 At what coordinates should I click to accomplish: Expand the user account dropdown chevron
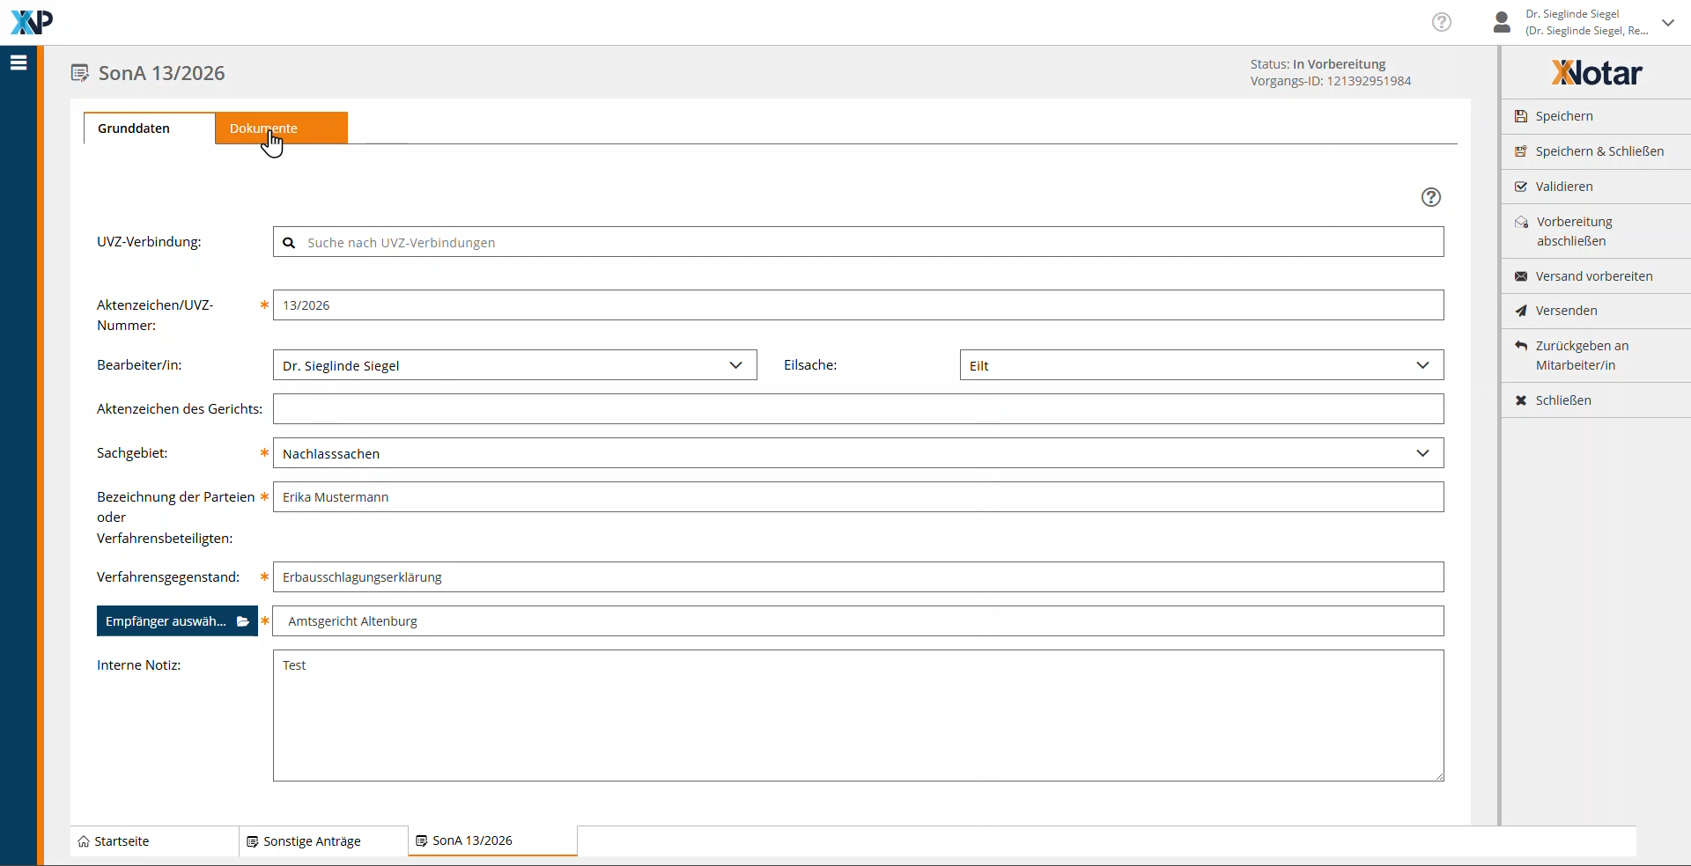point(1668,23)
